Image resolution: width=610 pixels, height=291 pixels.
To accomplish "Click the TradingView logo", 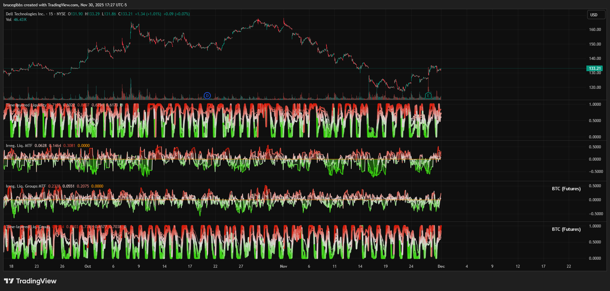I will [30, 281].
